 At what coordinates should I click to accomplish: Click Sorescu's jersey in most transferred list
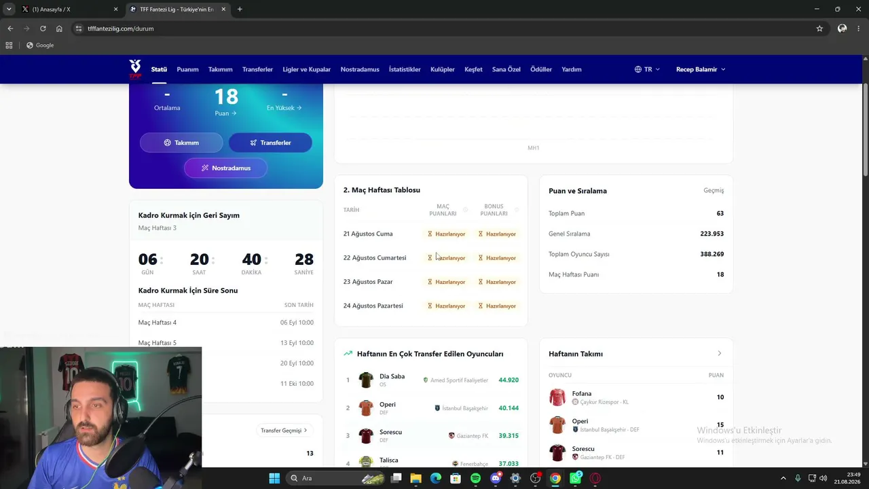pos(366,435)
